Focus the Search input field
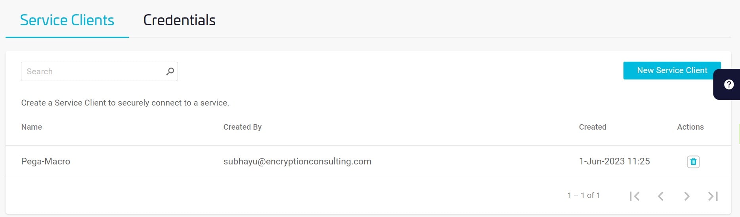Image resolution: width=740 pixels, height=217 pixels. pyautogui.click(x=93, y=72)
